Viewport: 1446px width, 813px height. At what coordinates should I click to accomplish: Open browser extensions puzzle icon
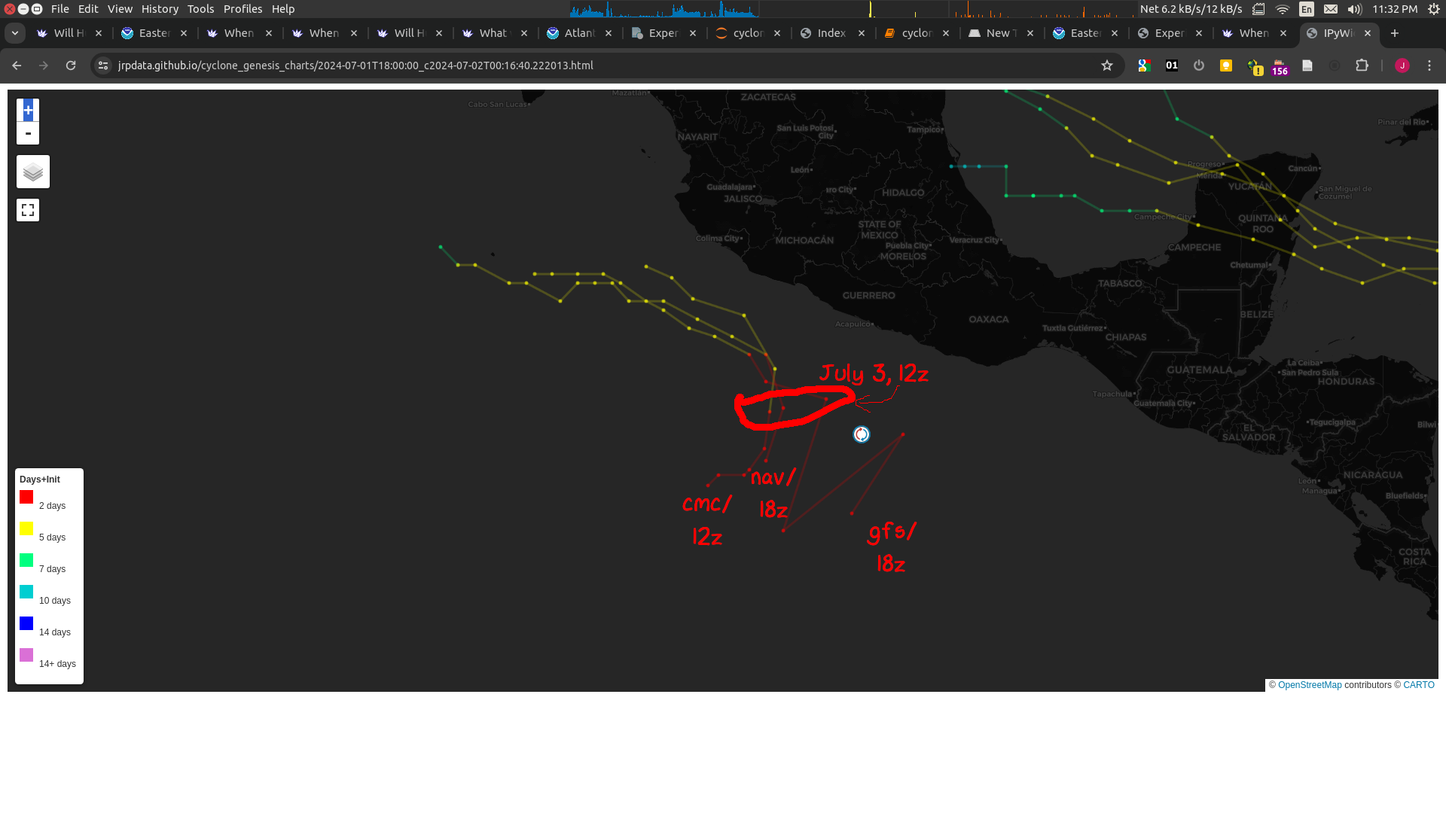[x=1362, y=65]
